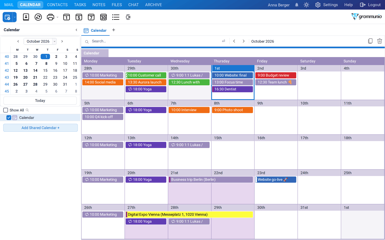This screenshot has height=240, width=385.
Task: Switch to 30-day month view icon
Action: (103, 17)
